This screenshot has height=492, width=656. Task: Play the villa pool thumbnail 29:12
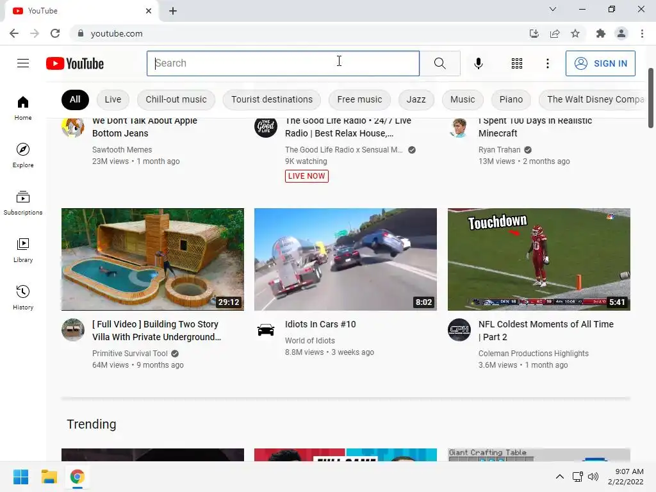(152, 259)
